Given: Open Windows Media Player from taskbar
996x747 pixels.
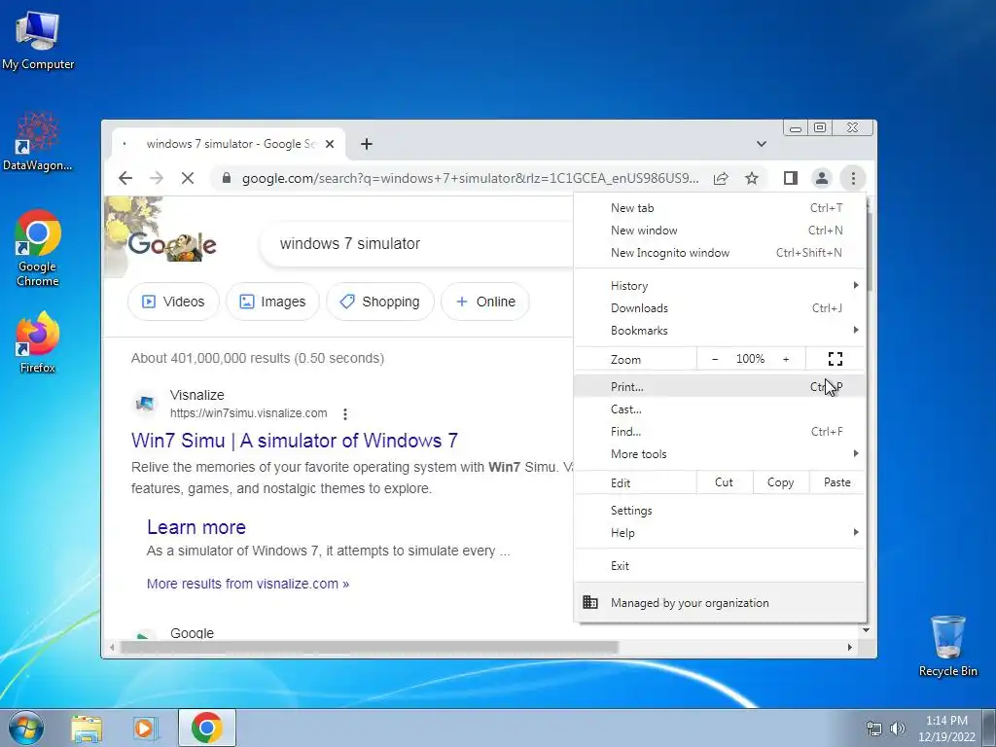Looking at the screenshot, I should coord(146,728).
